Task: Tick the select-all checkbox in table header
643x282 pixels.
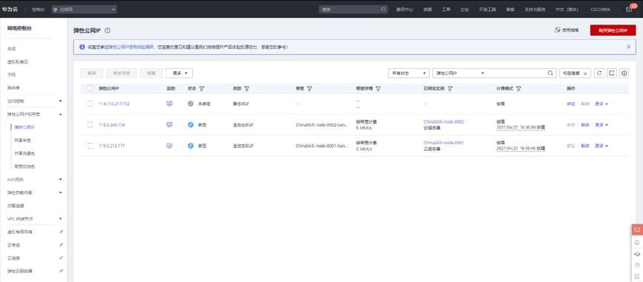Action: [91, 88]
